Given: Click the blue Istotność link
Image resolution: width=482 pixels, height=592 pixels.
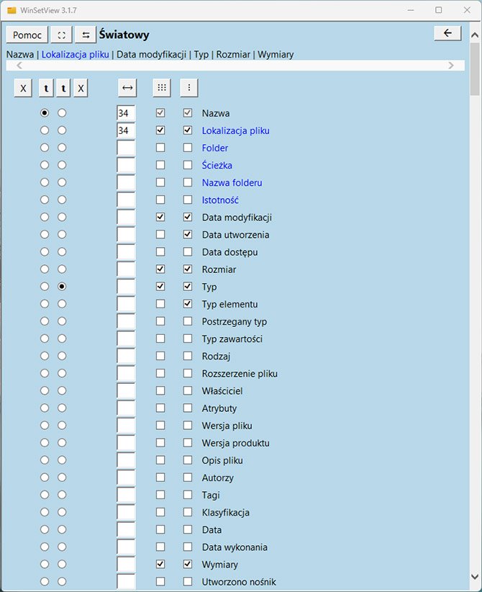Looking at the screenshot, I should (220, 200).
